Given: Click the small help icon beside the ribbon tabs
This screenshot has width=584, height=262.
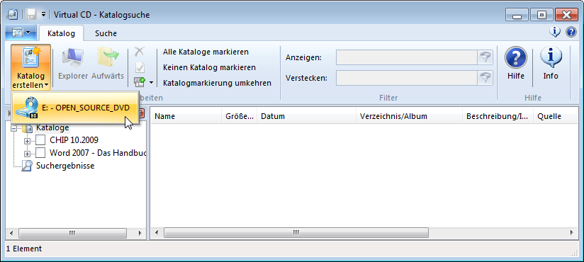Looking at the screenshot, I should [x=571, y=33].
